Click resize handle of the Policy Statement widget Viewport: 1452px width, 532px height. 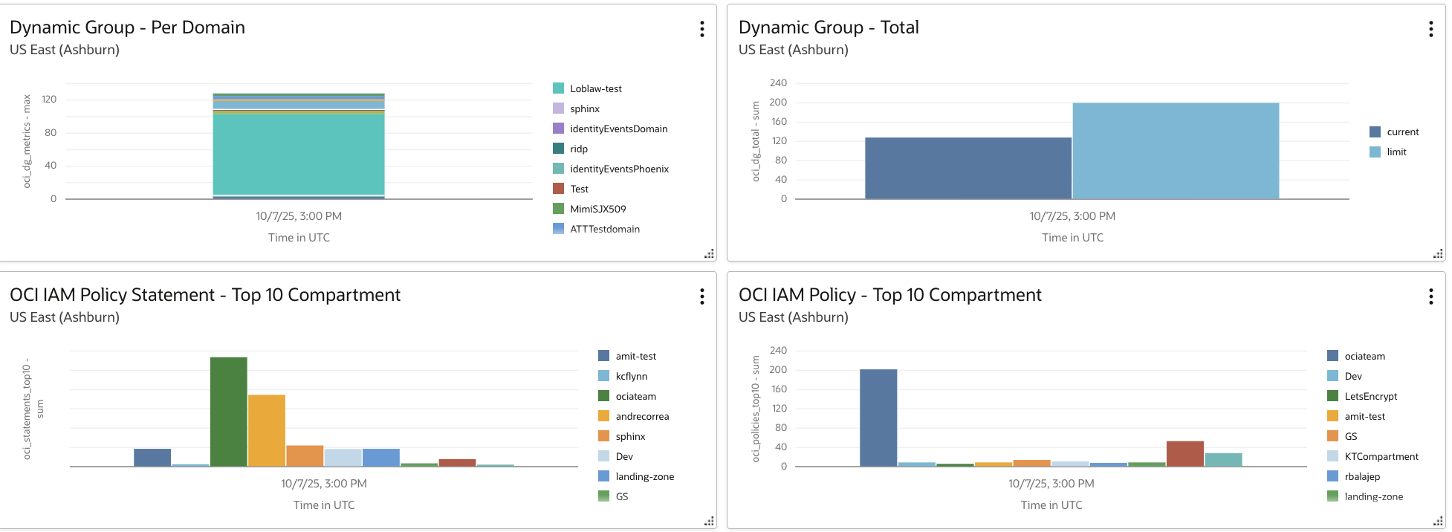[x=709, y=522]
